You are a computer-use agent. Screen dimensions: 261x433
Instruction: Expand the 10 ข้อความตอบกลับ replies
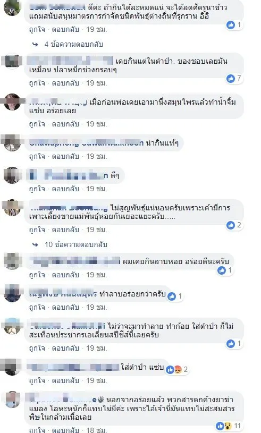tap(76, 245)
